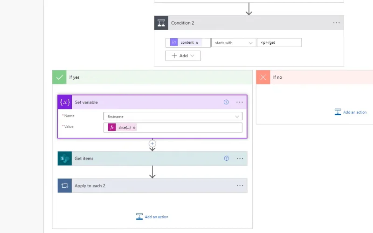Click the plus icon in Add button
Image resolution: width=373 pixels, height=233 pixels.
[174, 55]
